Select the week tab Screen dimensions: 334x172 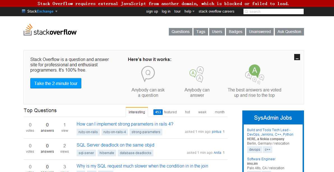point(202,112)
